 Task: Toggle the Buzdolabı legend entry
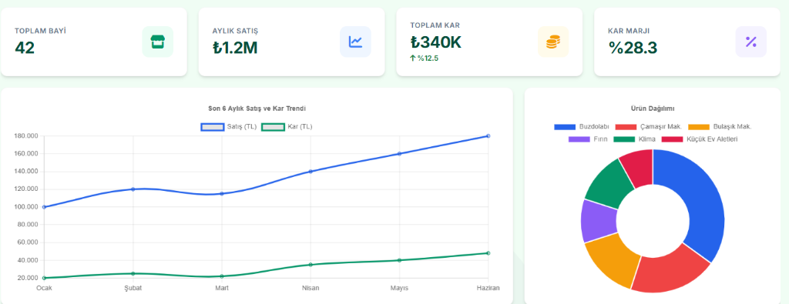[x=581, y=127]
